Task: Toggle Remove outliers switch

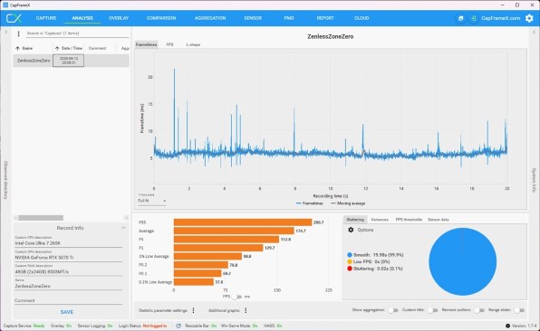Action: tap(479, 310)
